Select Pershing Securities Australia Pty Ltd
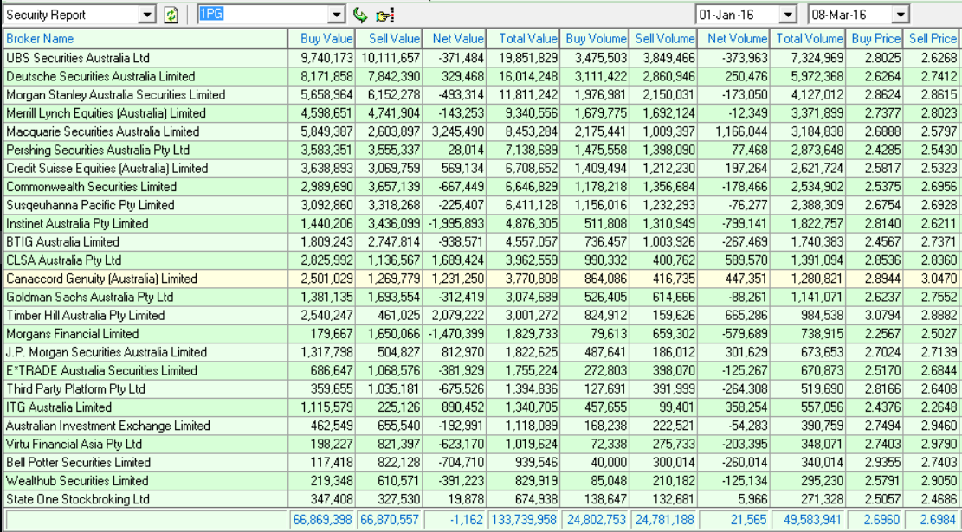The width and height of the screenshot is (962, 532). click(x=481, y=151)
